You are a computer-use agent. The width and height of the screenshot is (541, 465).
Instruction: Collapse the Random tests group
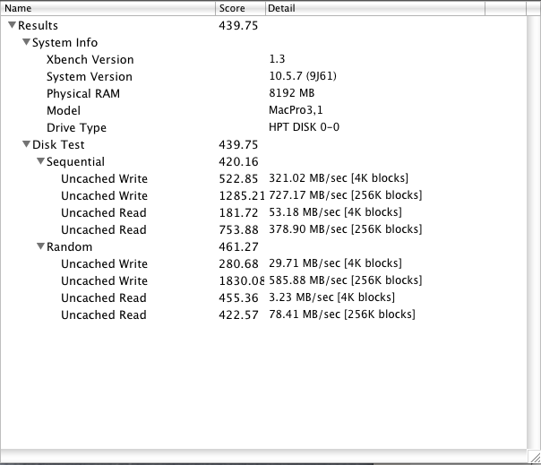click(x=40, y=246)
